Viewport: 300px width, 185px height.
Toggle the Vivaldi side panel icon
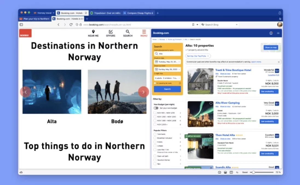tap(21, 24)
